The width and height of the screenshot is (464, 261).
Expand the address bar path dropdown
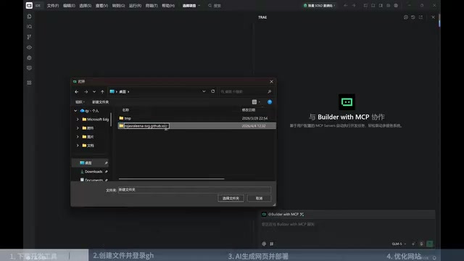204,91
